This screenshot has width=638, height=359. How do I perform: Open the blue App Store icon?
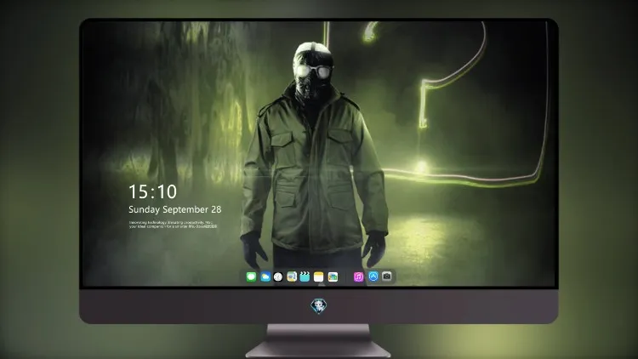click(373, 276)
